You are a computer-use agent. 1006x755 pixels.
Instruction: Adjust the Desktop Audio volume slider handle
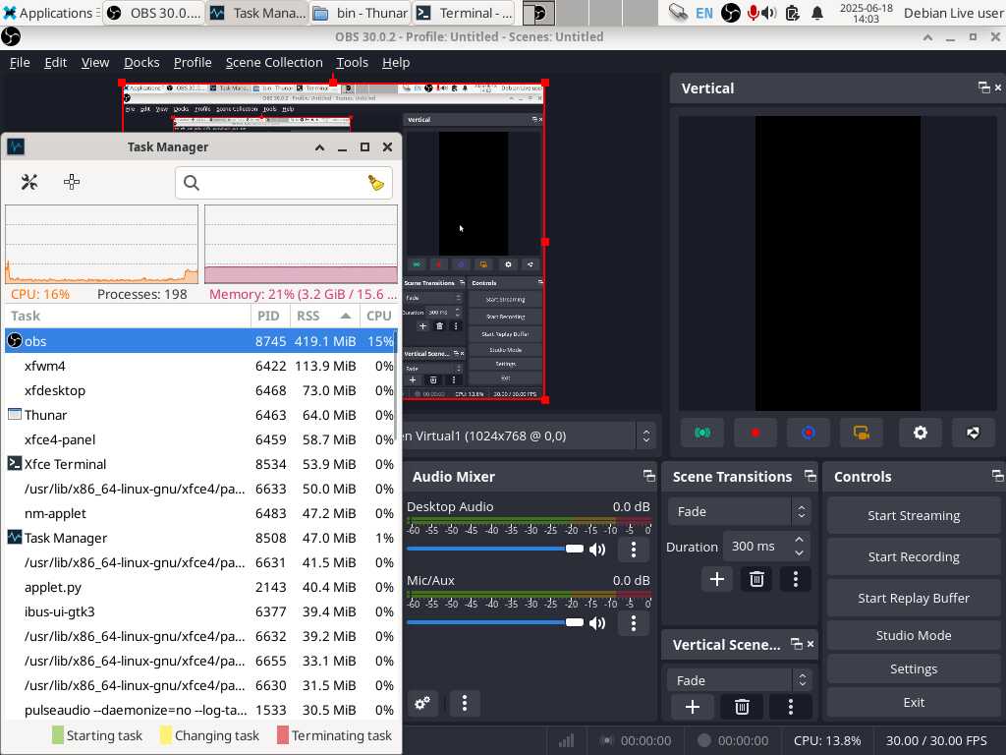[574, 549]
